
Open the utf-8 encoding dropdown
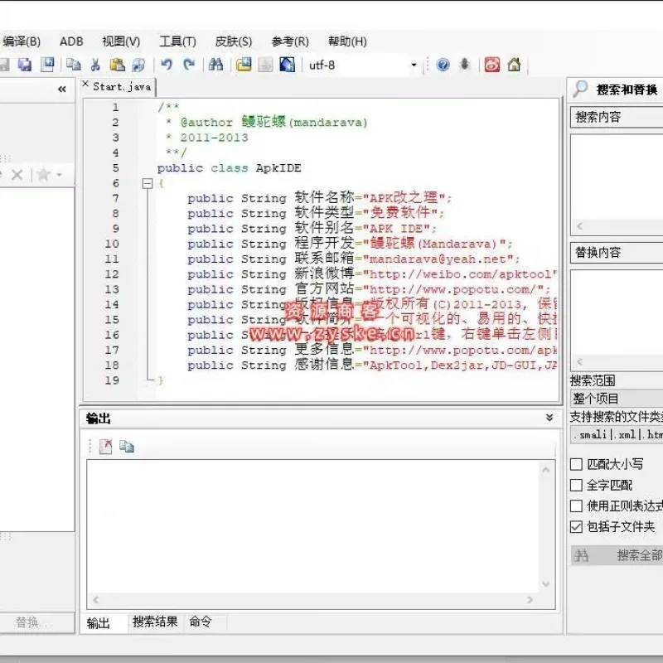[x=414, y=65]
